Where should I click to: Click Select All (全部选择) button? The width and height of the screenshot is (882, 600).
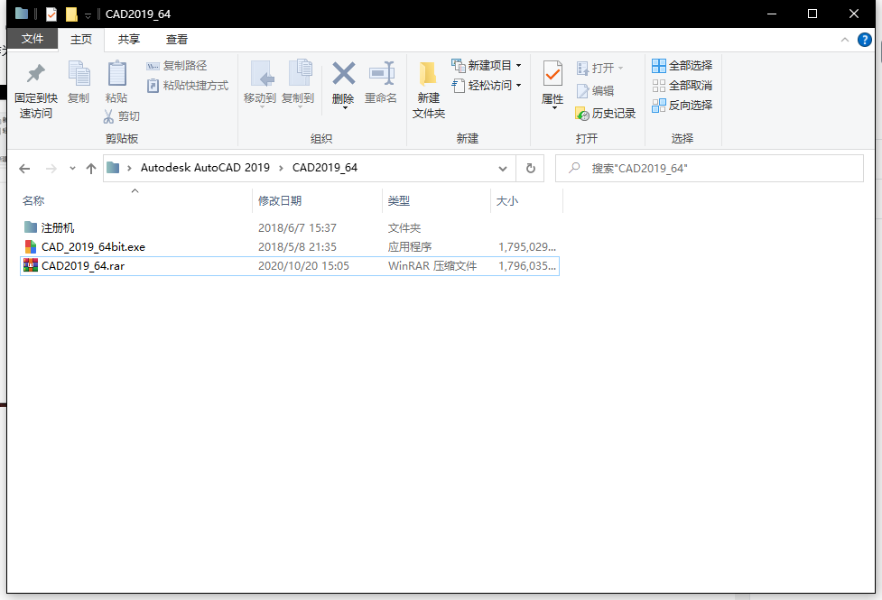(682, 66)
